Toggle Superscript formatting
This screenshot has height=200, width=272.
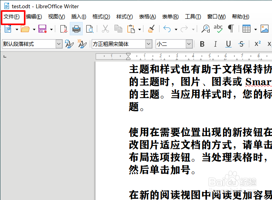[257, 44]
